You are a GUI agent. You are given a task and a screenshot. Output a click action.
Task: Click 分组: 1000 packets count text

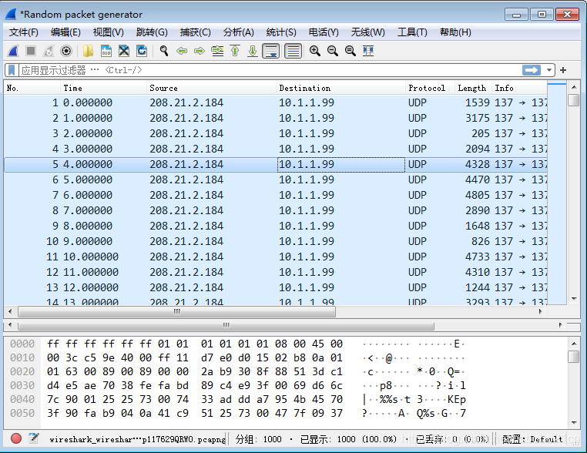pyautogui.click(x=258, y=439)
